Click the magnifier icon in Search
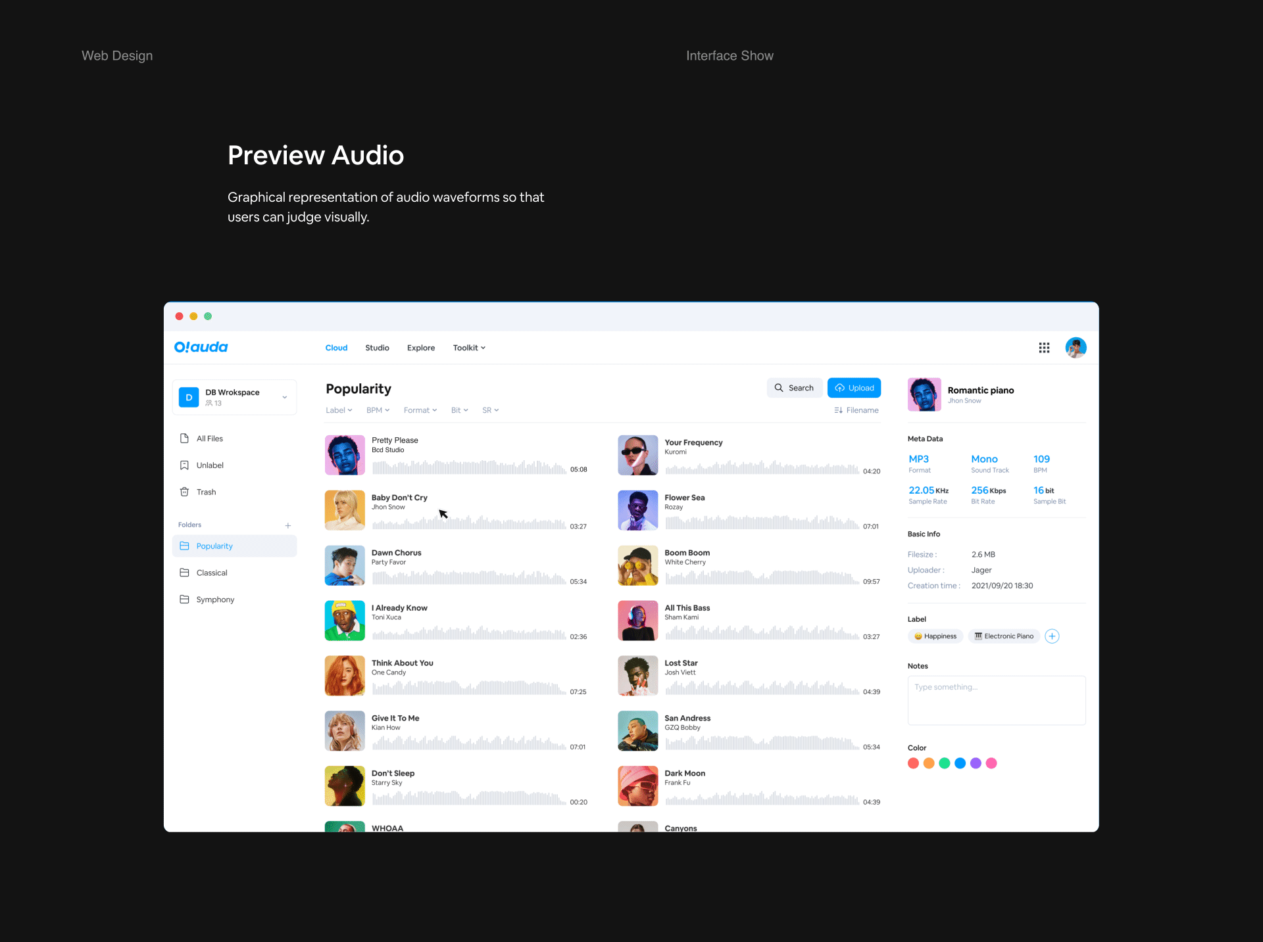The image size is (1263, 942). pyautogui.click(x=779, y=388)
